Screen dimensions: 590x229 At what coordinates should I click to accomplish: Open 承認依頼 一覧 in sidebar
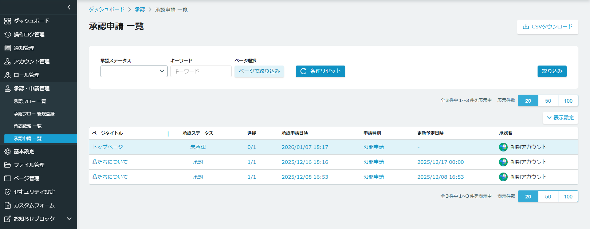(x=28, y=126)
